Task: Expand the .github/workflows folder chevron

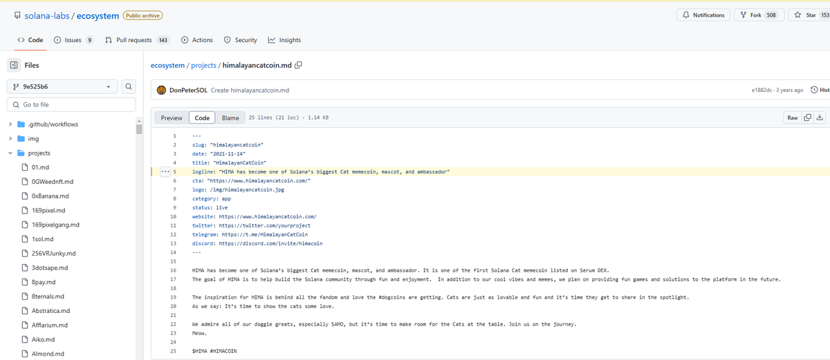Action: pyautogui.click(x=10, y=124)
